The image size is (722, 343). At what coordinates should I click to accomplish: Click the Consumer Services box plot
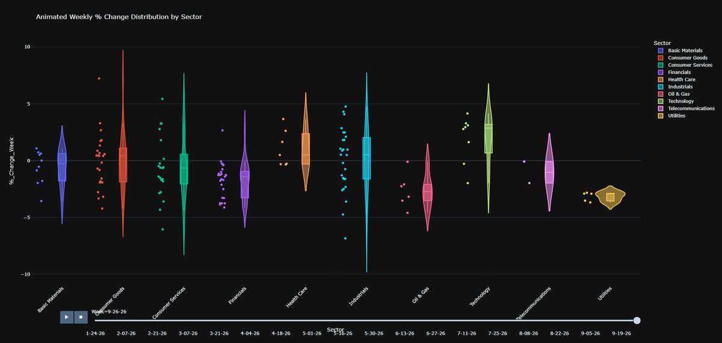pyautogui.click(x=184, y=169)
